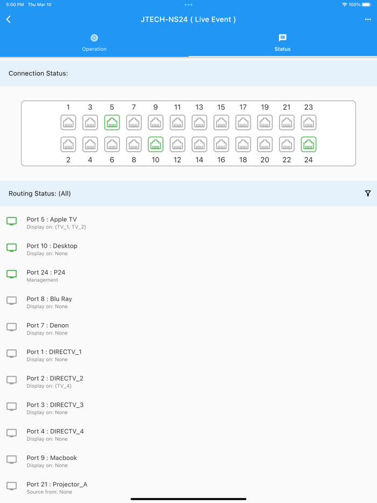Click the green port 5 jack icon

pyautogui.click(x=112, y=123)
